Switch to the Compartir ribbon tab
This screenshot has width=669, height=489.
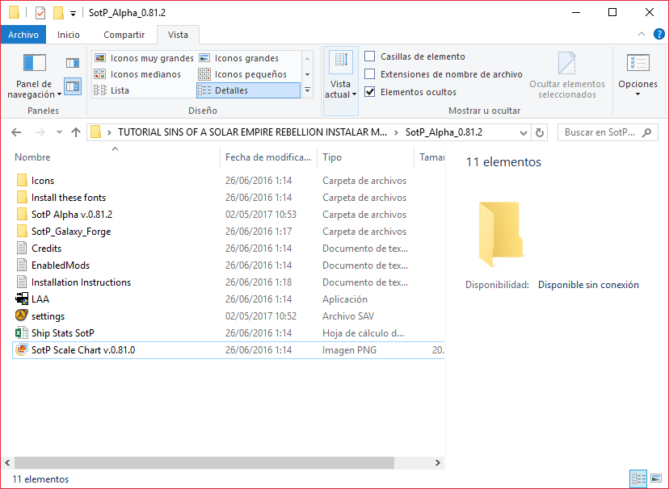coord(124,35)
